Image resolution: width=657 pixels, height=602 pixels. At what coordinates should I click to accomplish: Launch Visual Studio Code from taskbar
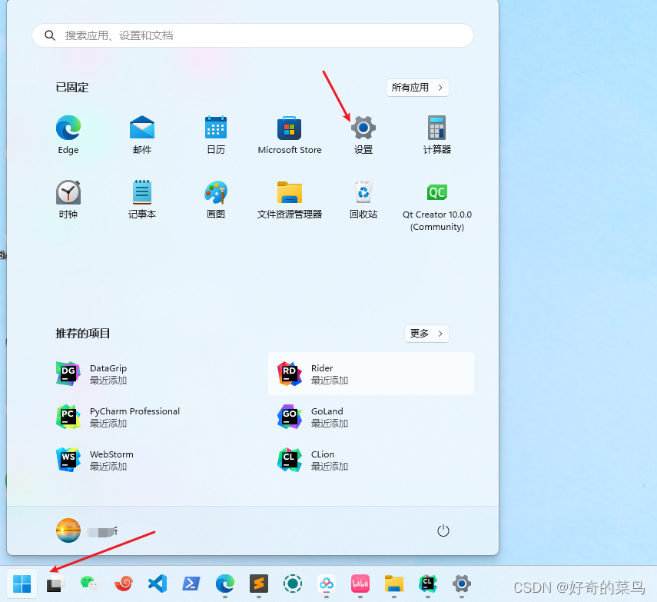[x=158, y=584]
